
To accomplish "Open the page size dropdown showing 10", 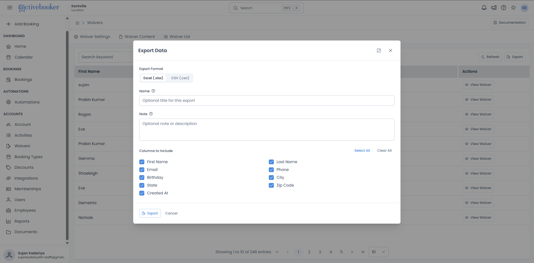I will 378,252.
